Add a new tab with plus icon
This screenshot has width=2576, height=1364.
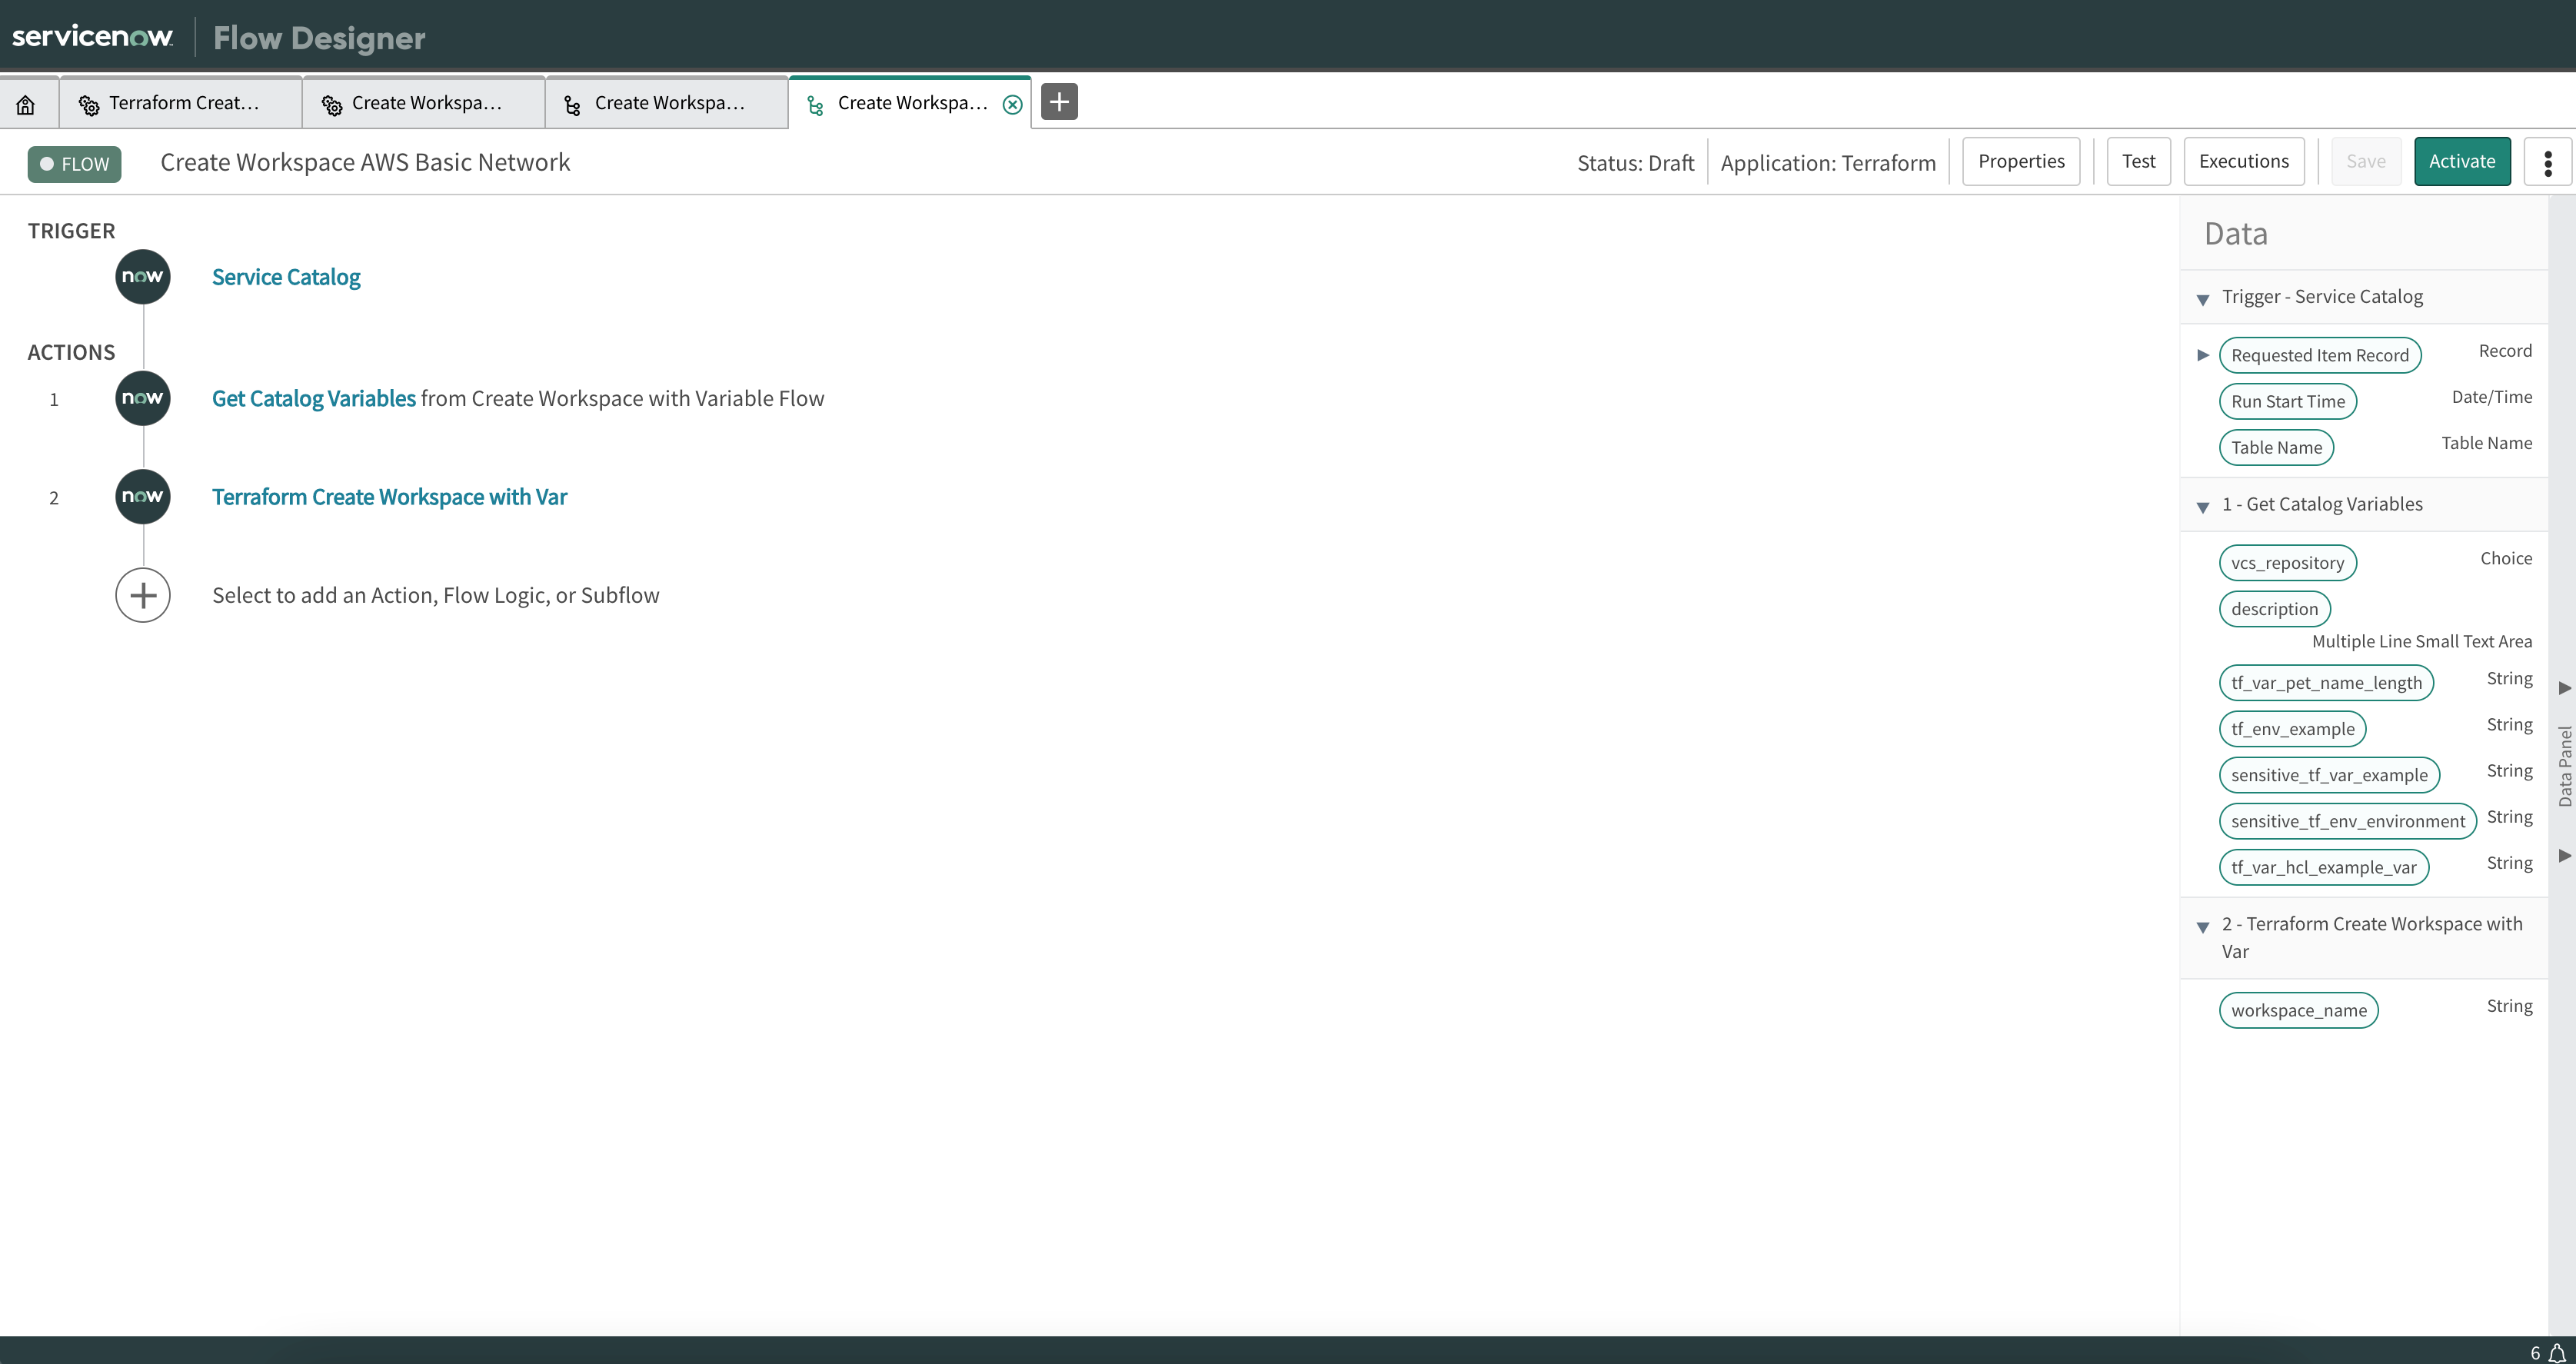[x=1059, y=102]
